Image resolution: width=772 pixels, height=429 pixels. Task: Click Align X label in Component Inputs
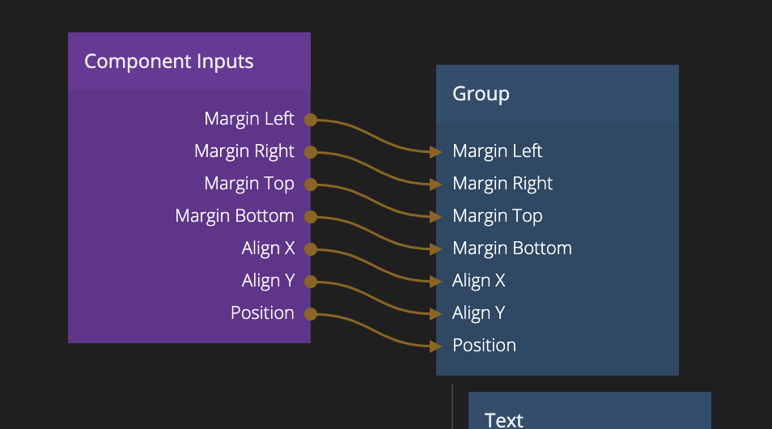pyautogui.click(x=268, y=248)
